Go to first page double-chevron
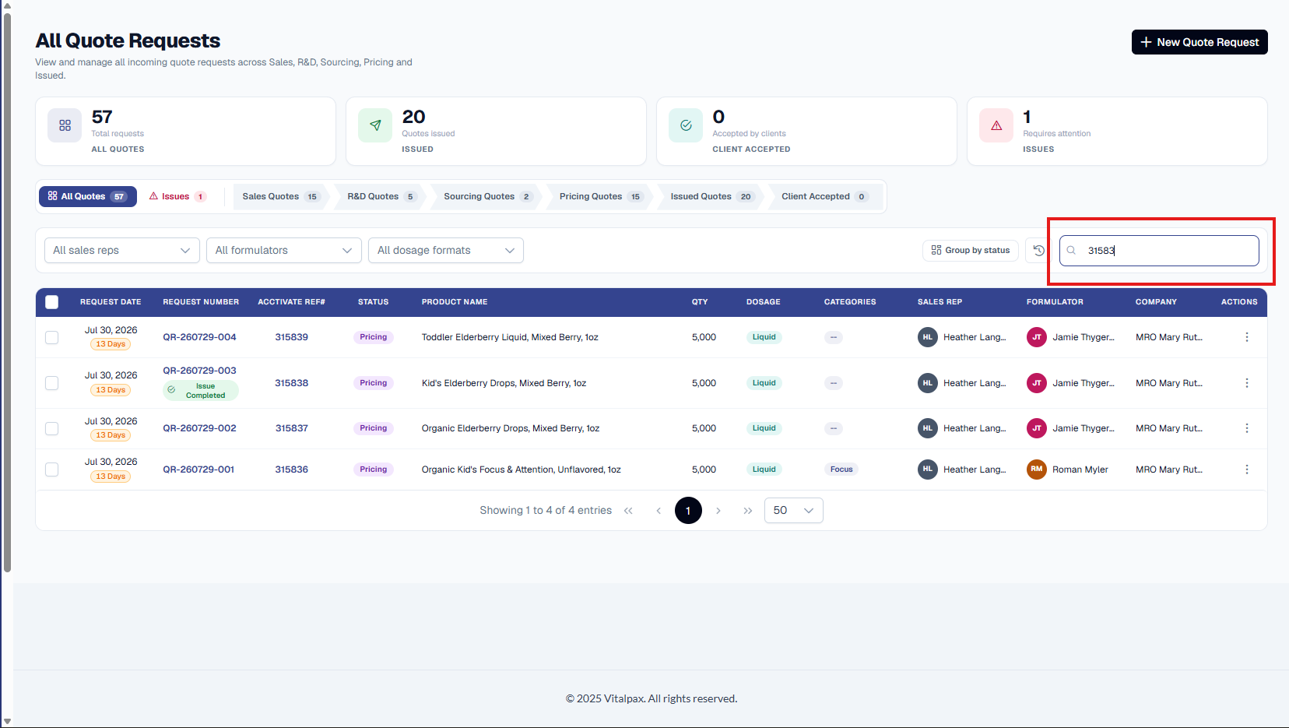Screen dimensions: 1289x728 point(628,511)
